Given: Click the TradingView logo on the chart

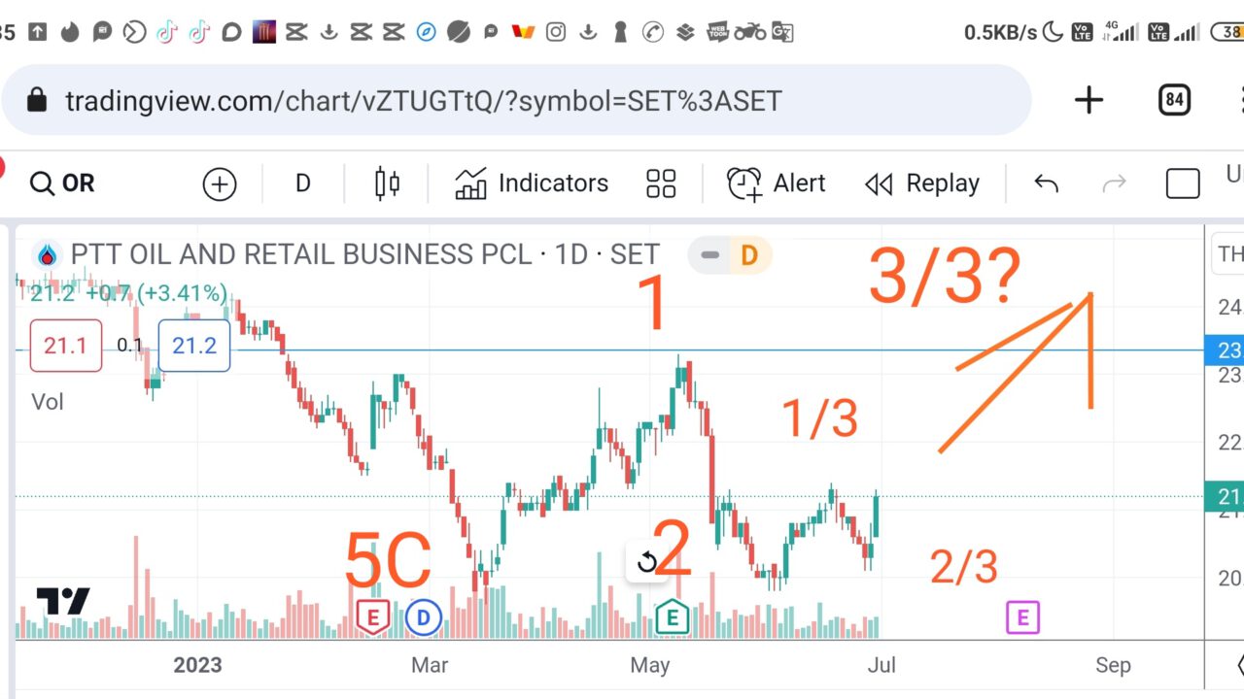Looking at the screenshot, I should click(63, 601).
